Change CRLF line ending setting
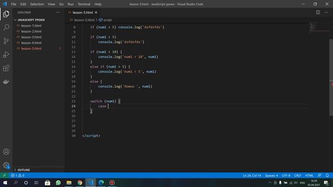The image size is (333, 187). coord(298,176)
